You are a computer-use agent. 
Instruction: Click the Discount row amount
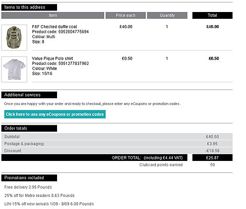click(x=213, y=150)
